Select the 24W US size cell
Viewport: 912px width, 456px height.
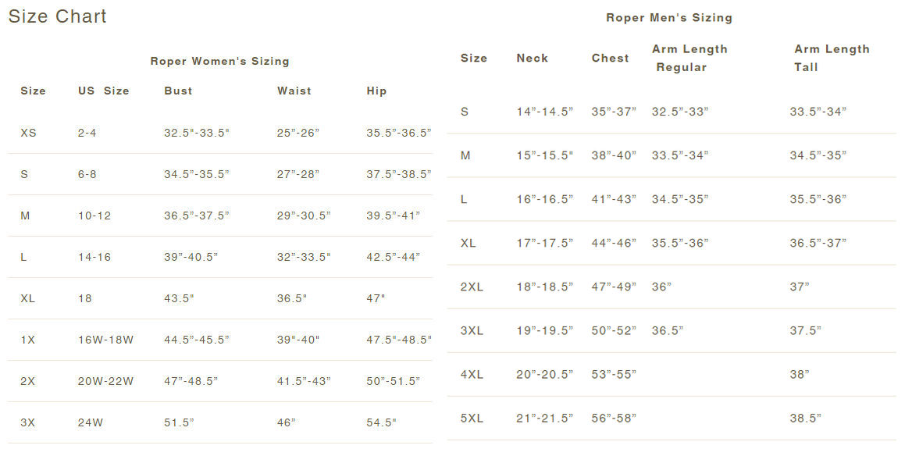tap(90, 422)
